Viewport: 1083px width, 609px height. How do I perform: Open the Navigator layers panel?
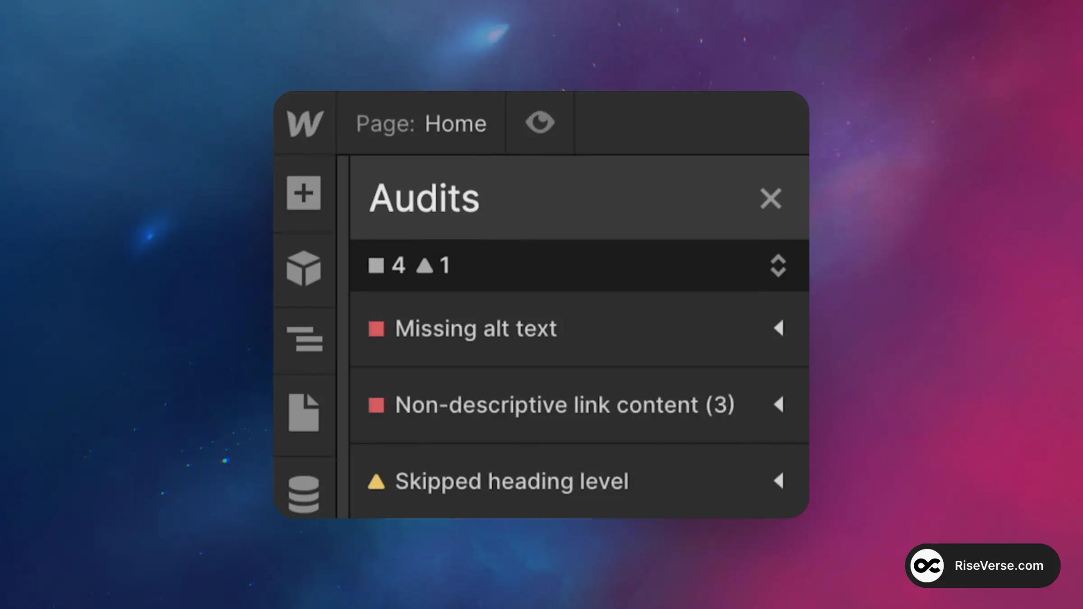coord(305,339)
